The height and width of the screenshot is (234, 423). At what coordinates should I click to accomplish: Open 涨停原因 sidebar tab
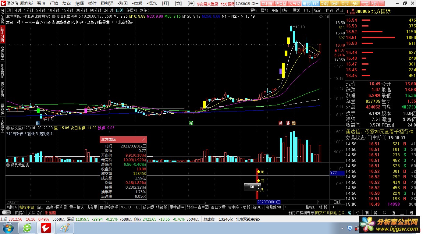click(x=3, y=53)
